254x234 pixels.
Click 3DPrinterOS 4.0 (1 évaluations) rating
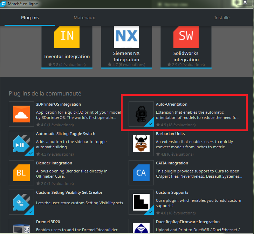[x=55, y=125]
